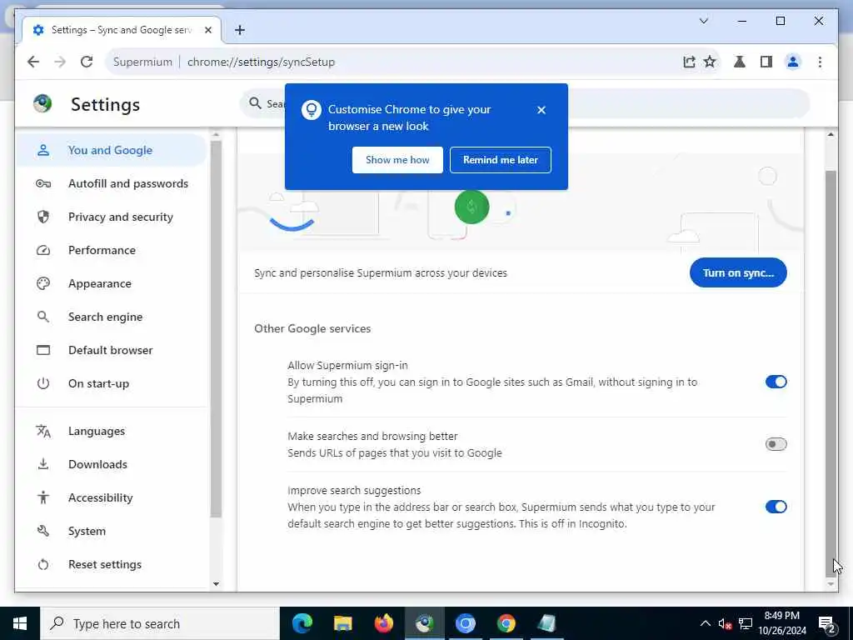Click the key icon beside Autofill

(43, 183)
